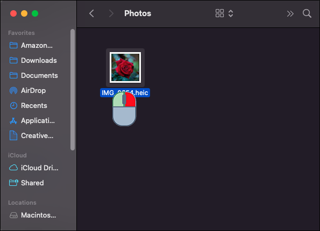Click the forward navigation arrow
320x231 pixels.
pos(111,13)
